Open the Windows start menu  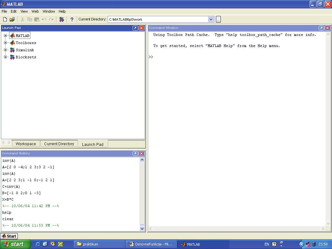point(15,244)
